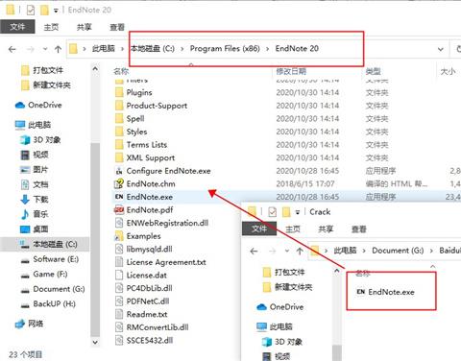Select the libmysqld.dll file icon
This screenshot has height=361, width=461.
[x=119, y=249]
